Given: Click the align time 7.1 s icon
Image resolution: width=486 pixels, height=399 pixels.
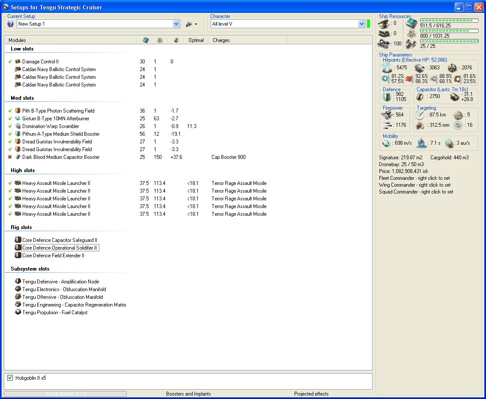Looking at the screenshot, I should [421, 143].
